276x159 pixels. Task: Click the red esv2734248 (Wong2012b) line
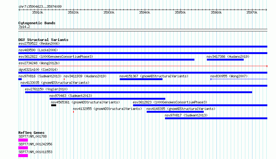click(x=143, y=66)
